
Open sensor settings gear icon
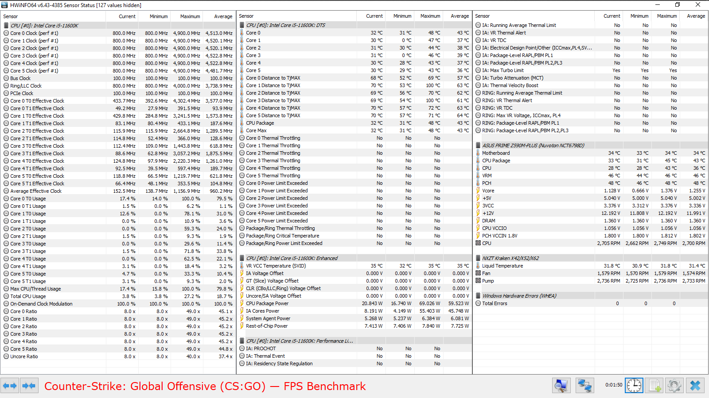674,386
